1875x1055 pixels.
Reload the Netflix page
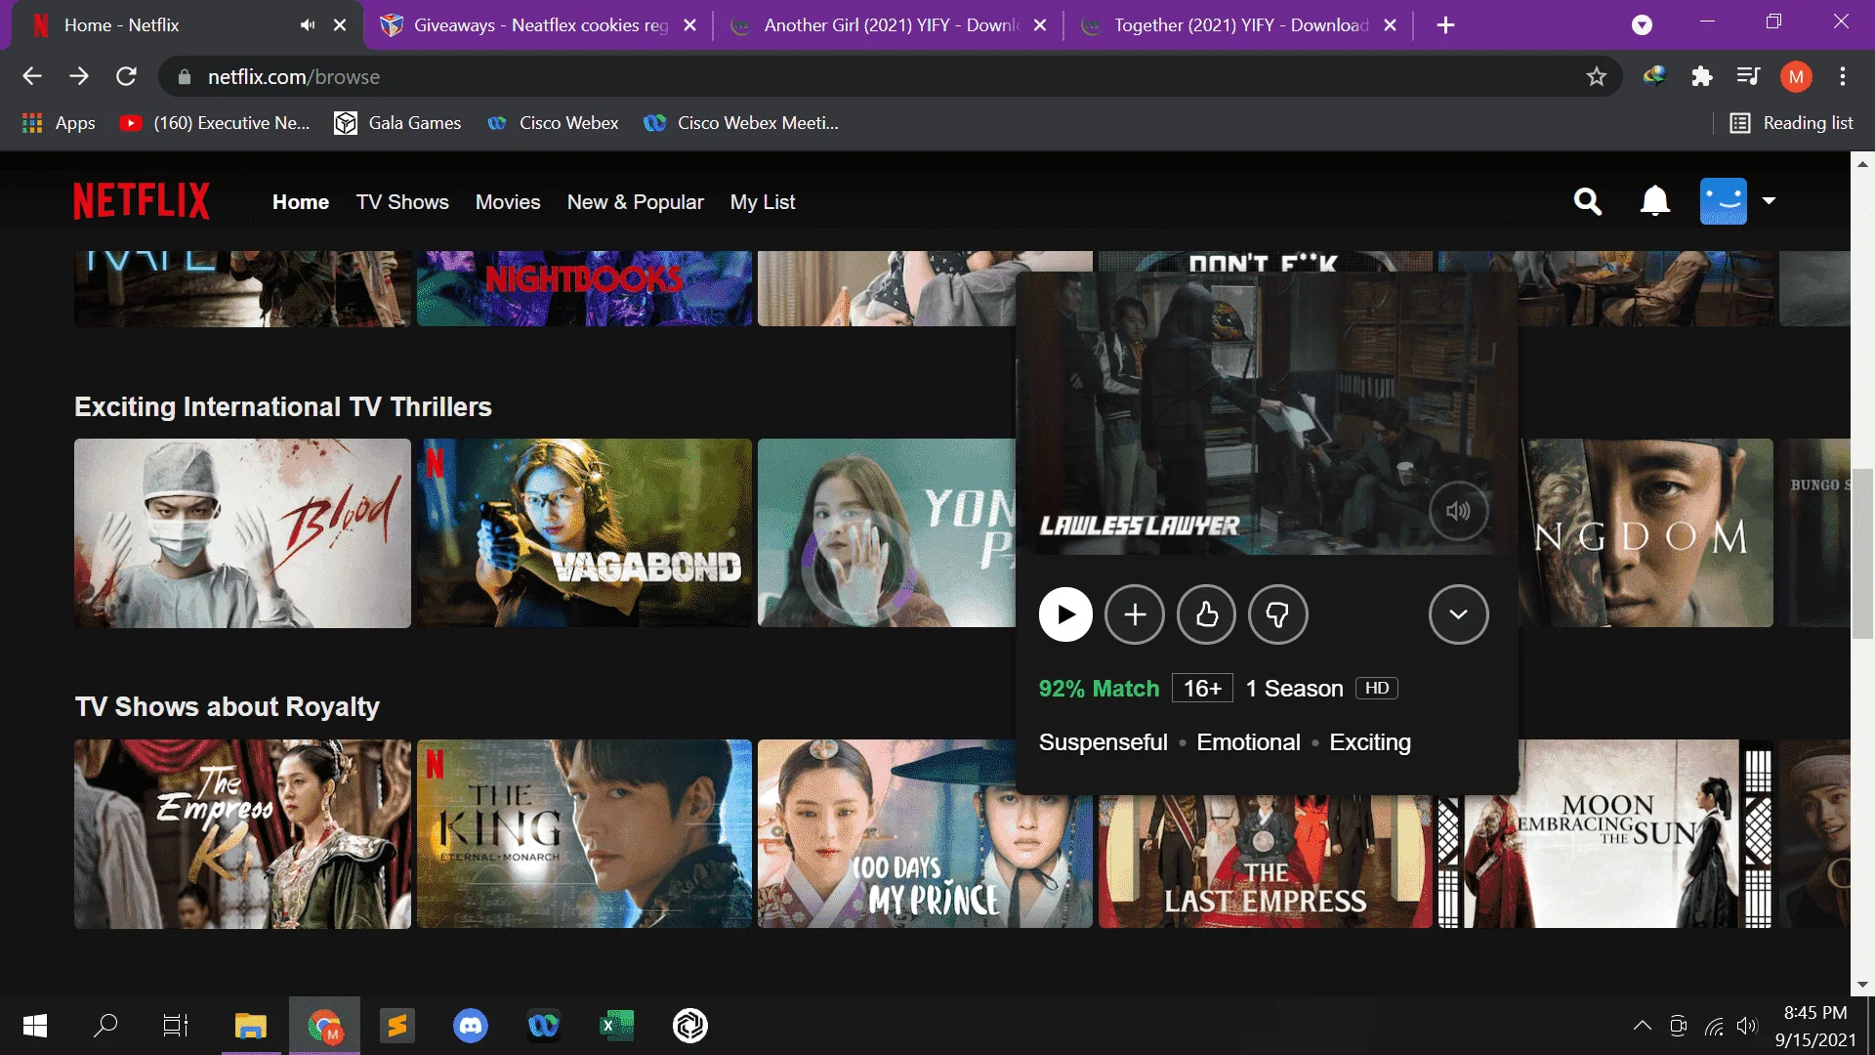coord(126,76)
